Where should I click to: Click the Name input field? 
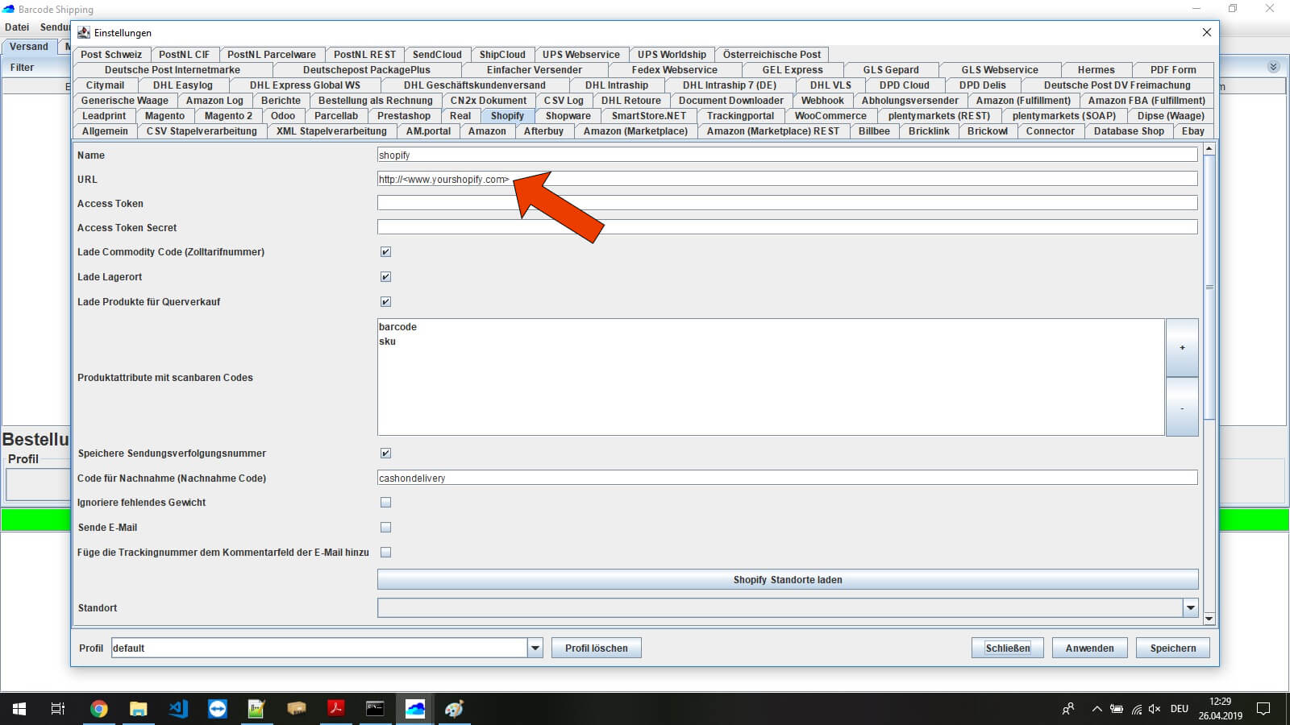pyautogui.click(x=787, y=155)
